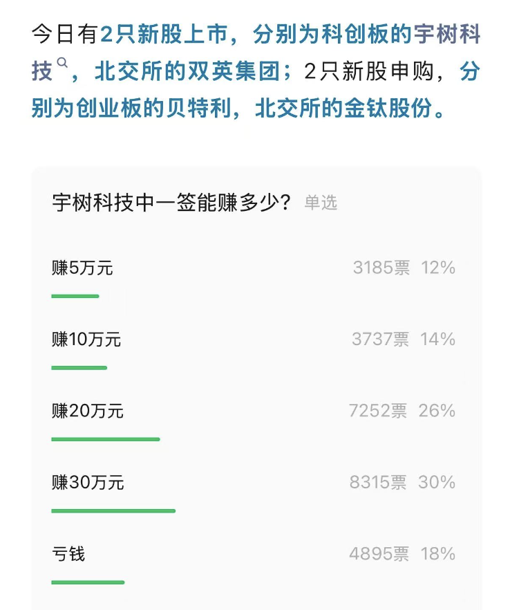The width and height of the screenshot is (510, 610).
Task: Select the 赚20万元 poll option
Action: 254,422
